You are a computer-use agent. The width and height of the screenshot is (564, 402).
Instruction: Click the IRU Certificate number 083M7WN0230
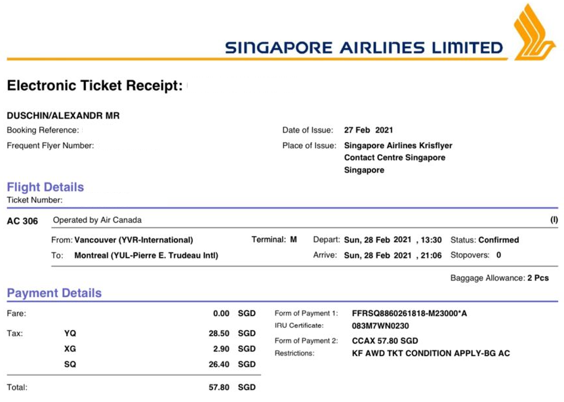[x=380, y=326]
